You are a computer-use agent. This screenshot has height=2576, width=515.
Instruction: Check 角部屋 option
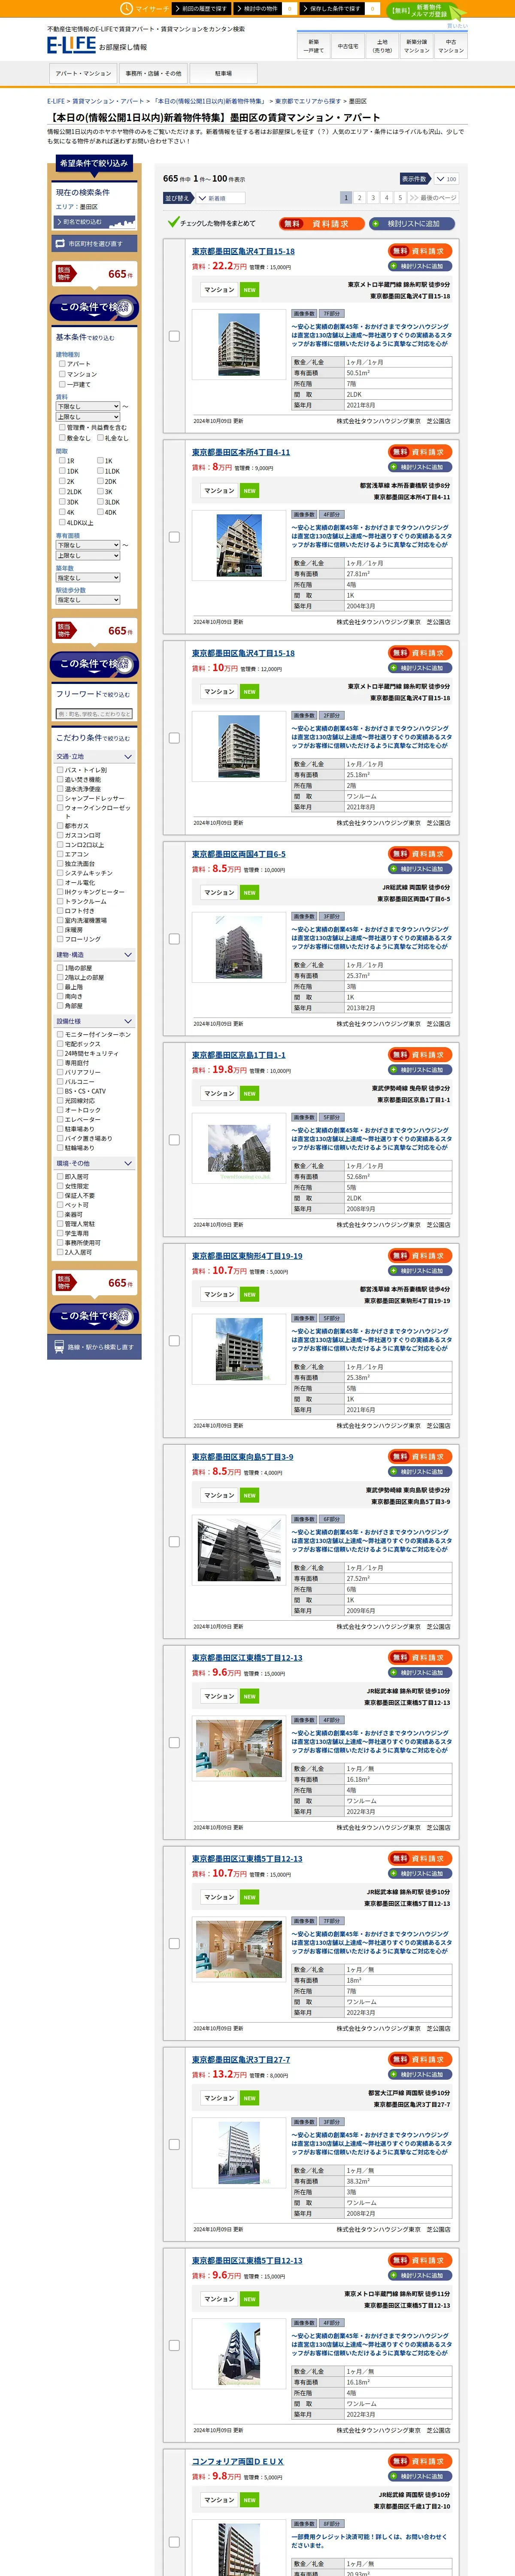point(60,1006)
